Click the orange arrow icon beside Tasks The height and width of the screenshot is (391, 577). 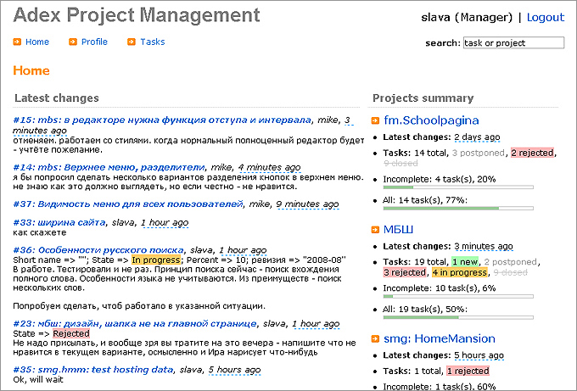coord(132,42)
